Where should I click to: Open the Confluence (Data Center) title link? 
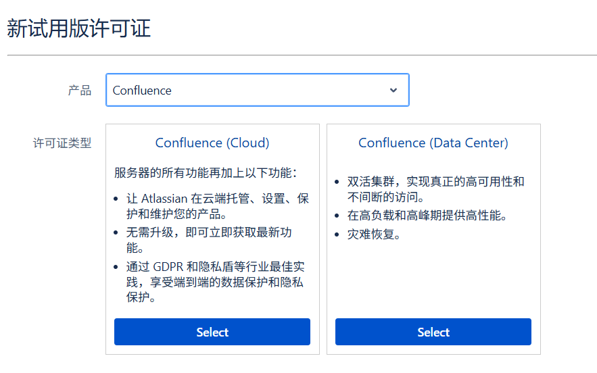point(433,143)
